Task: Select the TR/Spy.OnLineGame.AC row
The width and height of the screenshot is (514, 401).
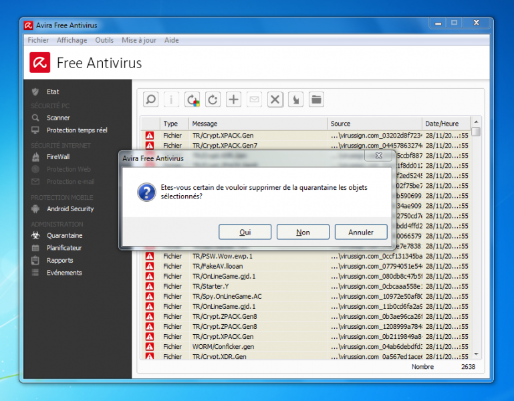Action: click(306, 296)
